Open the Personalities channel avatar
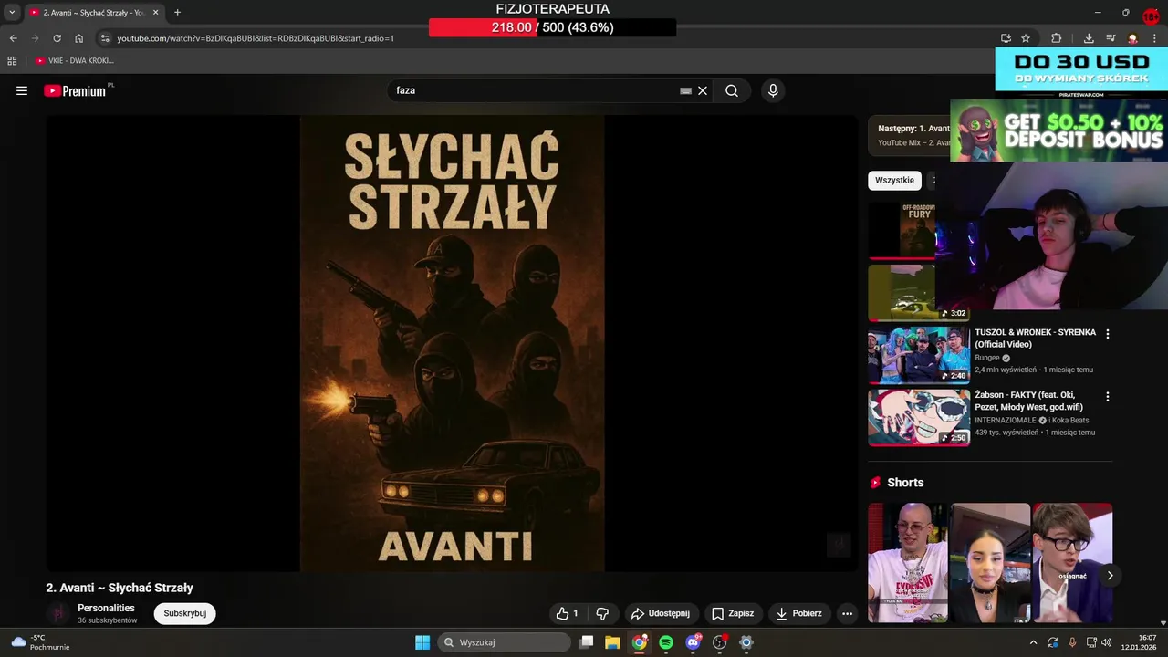Viewport: 1168px width, 657px height. 58,613
